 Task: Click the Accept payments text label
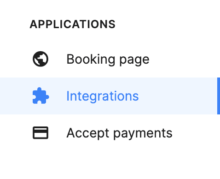pos(119,133)
